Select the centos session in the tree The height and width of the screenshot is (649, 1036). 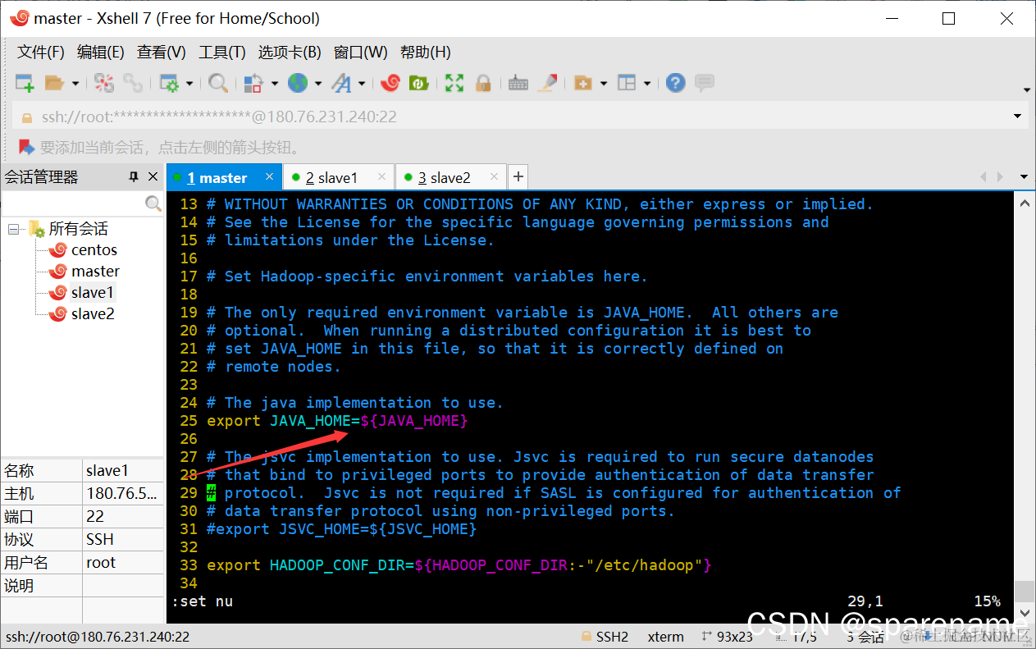(94, 250)
